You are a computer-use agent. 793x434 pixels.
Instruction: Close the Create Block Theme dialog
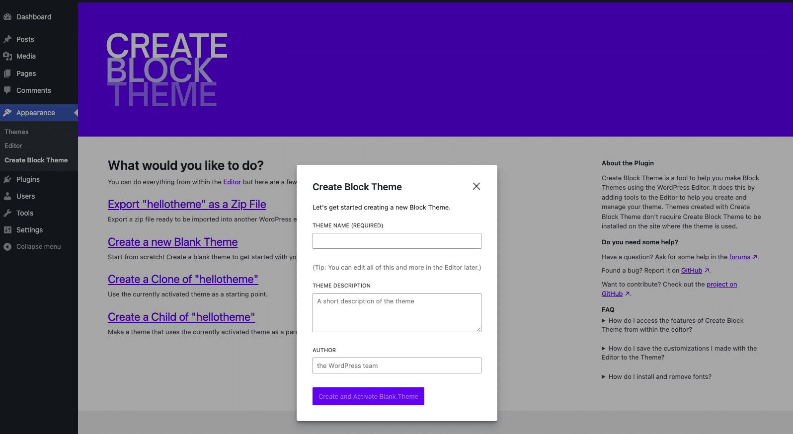tap(476, 186)
